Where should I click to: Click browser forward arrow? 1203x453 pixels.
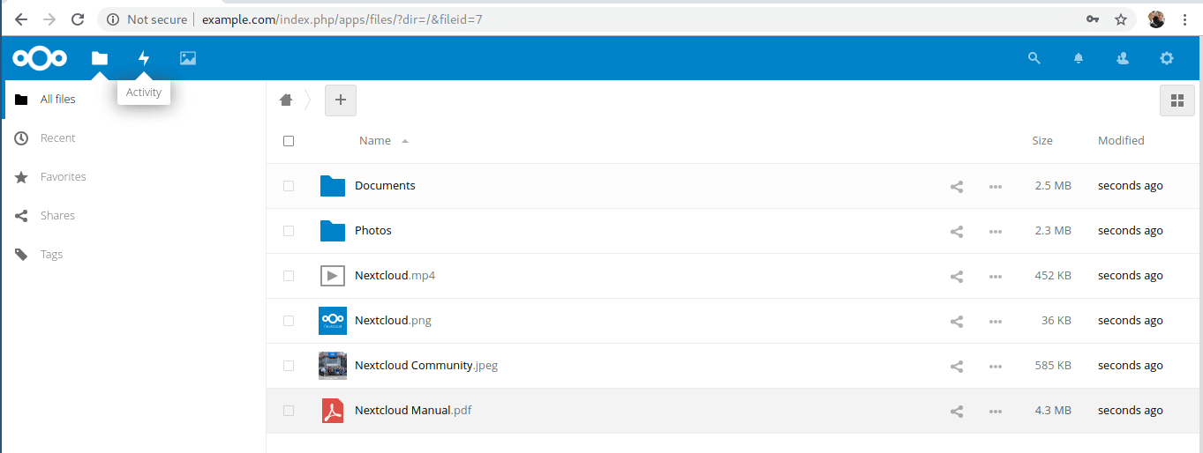[x=49, y=19]
